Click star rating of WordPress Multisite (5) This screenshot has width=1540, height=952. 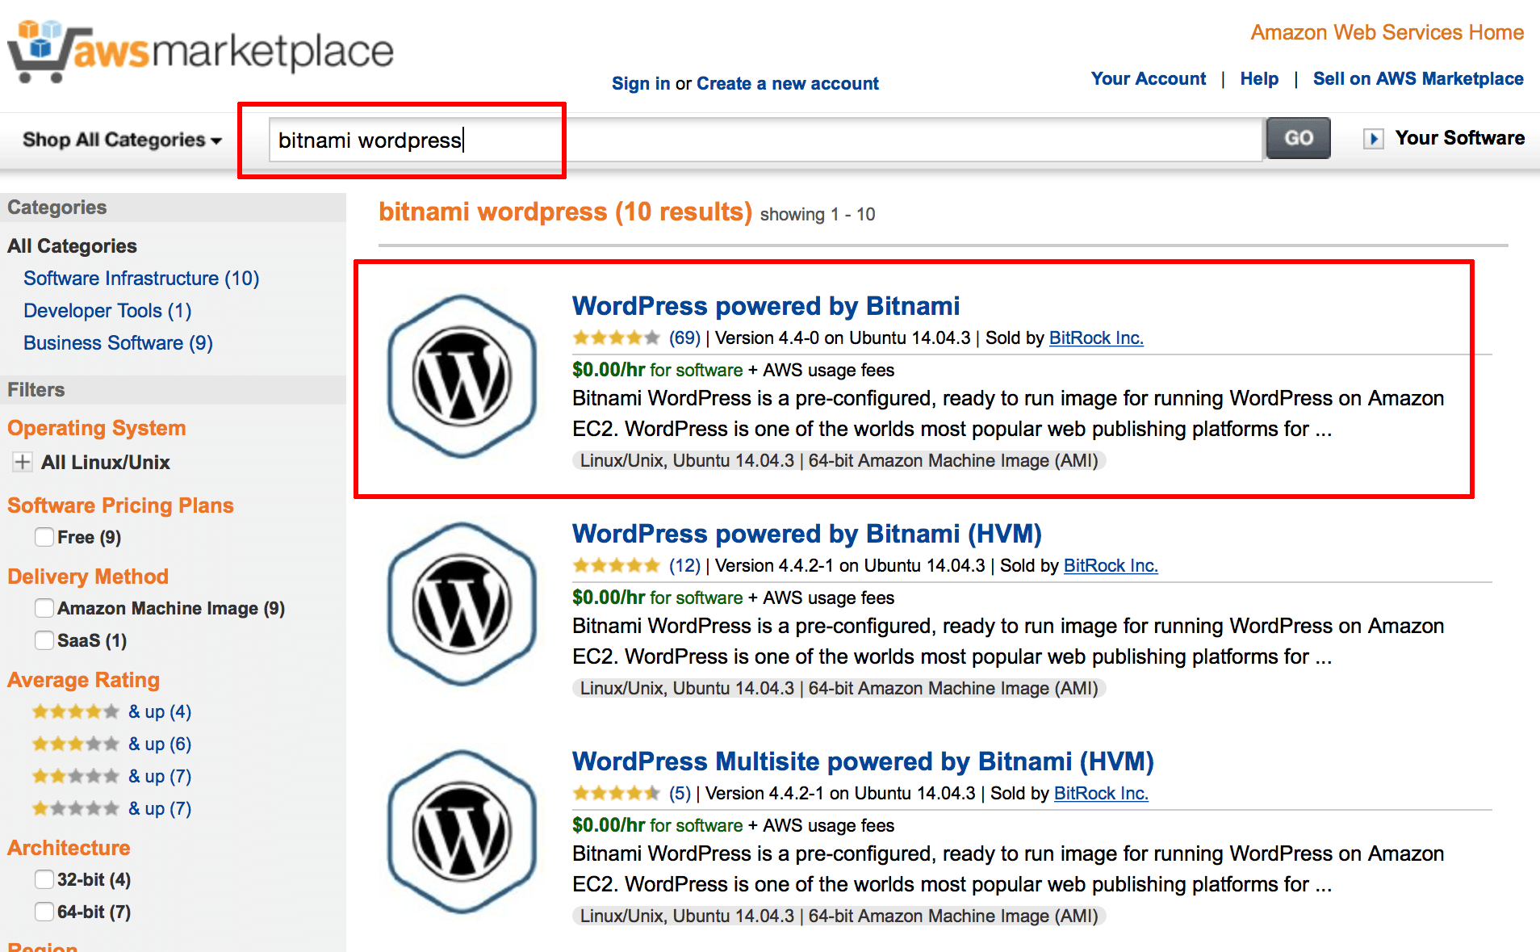(x=616, y=793)
